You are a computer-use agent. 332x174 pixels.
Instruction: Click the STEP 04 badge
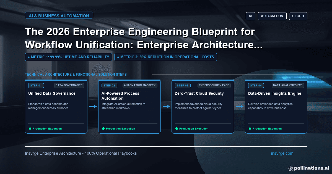256,85
